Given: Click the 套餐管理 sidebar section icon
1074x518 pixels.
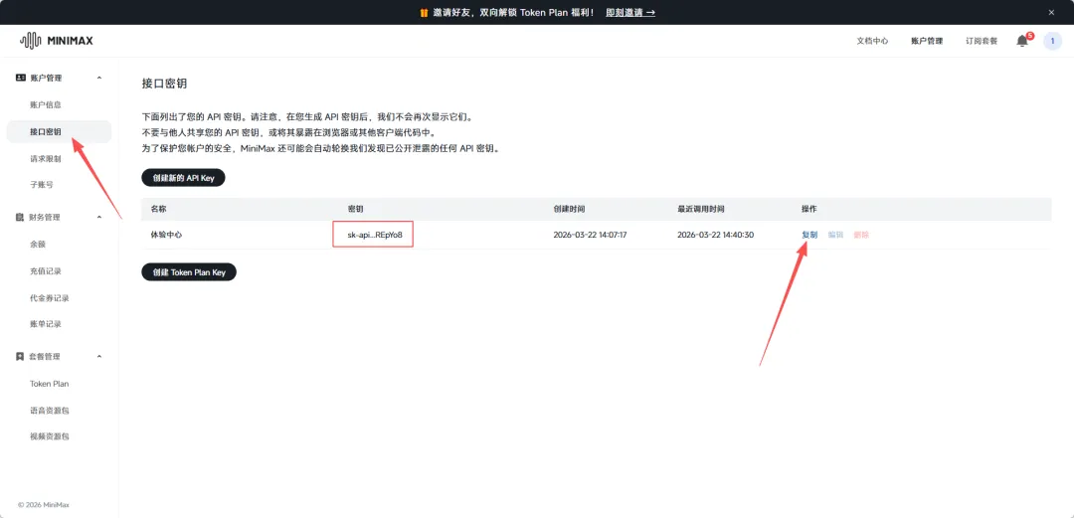Looking at the screenshot, I should (20, 356).
